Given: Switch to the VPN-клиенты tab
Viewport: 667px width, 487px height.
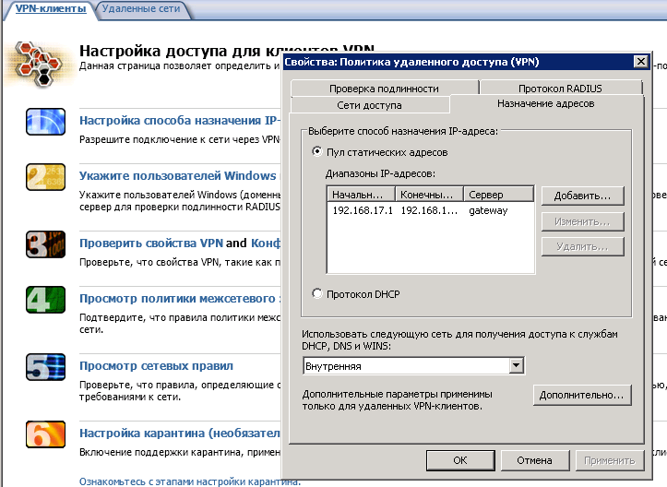Looking at the screenshot, I should 51,8.
